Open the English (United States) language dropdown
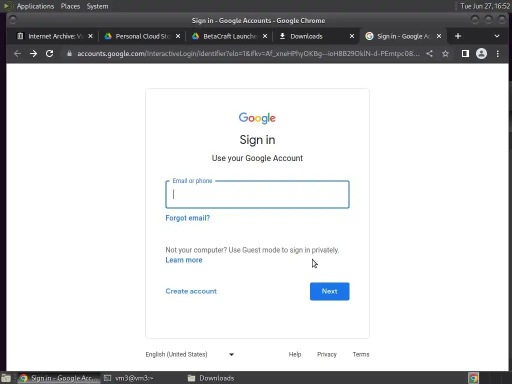 [189, 354]
